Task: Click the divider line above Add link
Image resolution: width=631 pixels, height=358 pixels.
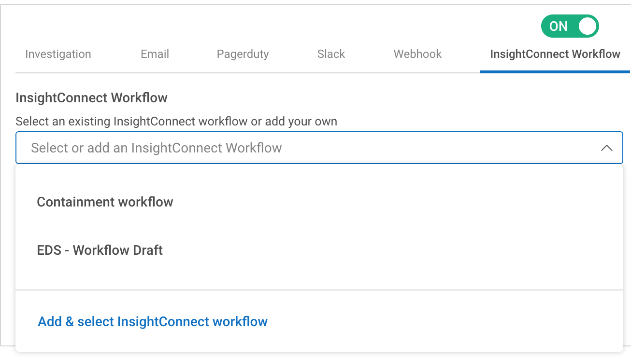Action: tap(319, 290)
